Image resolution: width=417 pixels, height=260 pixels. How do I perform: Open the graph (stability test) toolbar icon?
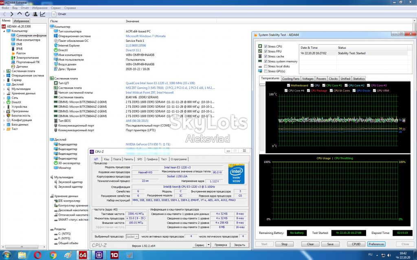click(x=42, y=14)
